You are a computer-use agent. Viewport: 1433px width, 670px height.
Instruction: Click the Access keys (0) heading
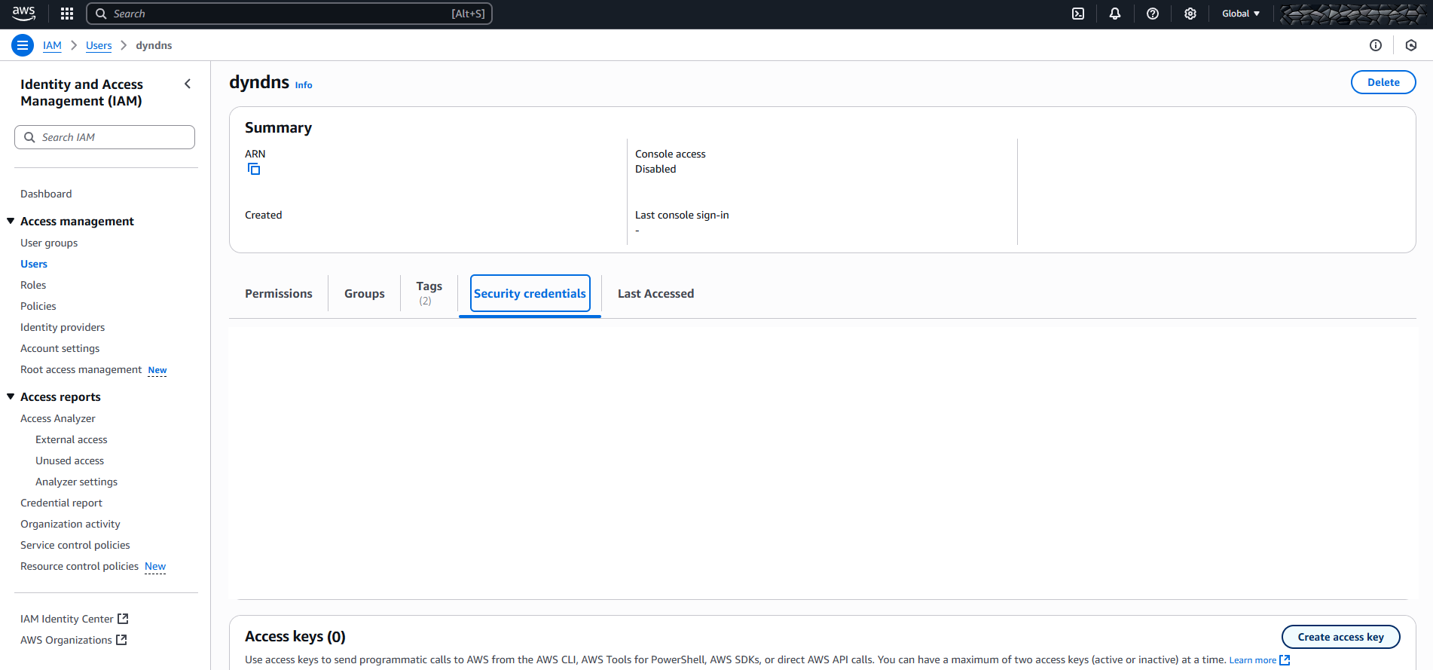(295, 637)
